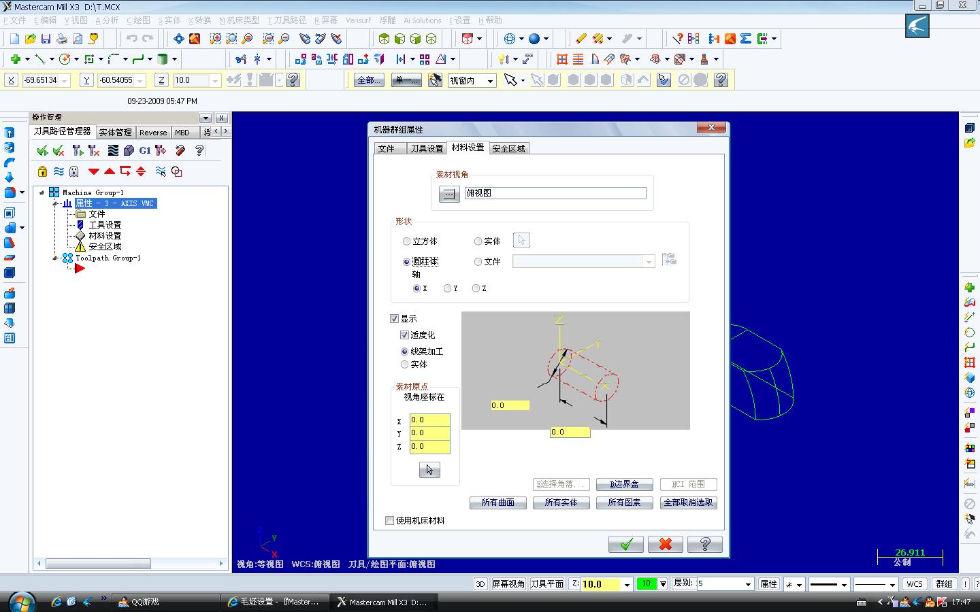The height and width of the screenshot is (612, 980).
Task: Select all operations with the green double-check icon
Action: (x=42, y=150)
